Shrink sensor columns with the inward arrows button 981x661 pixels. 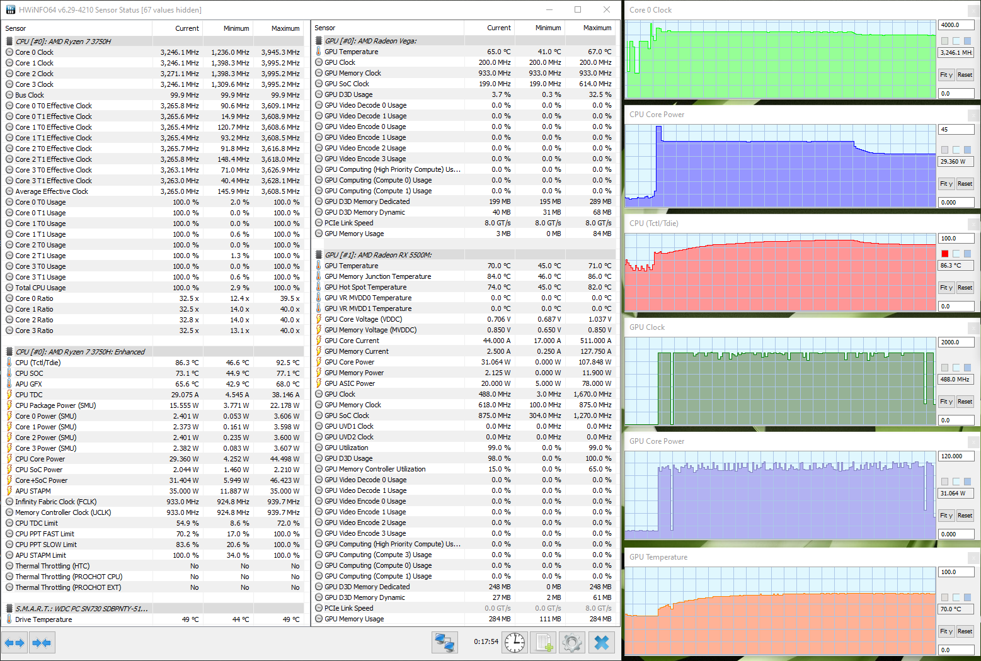click(42, 643)
